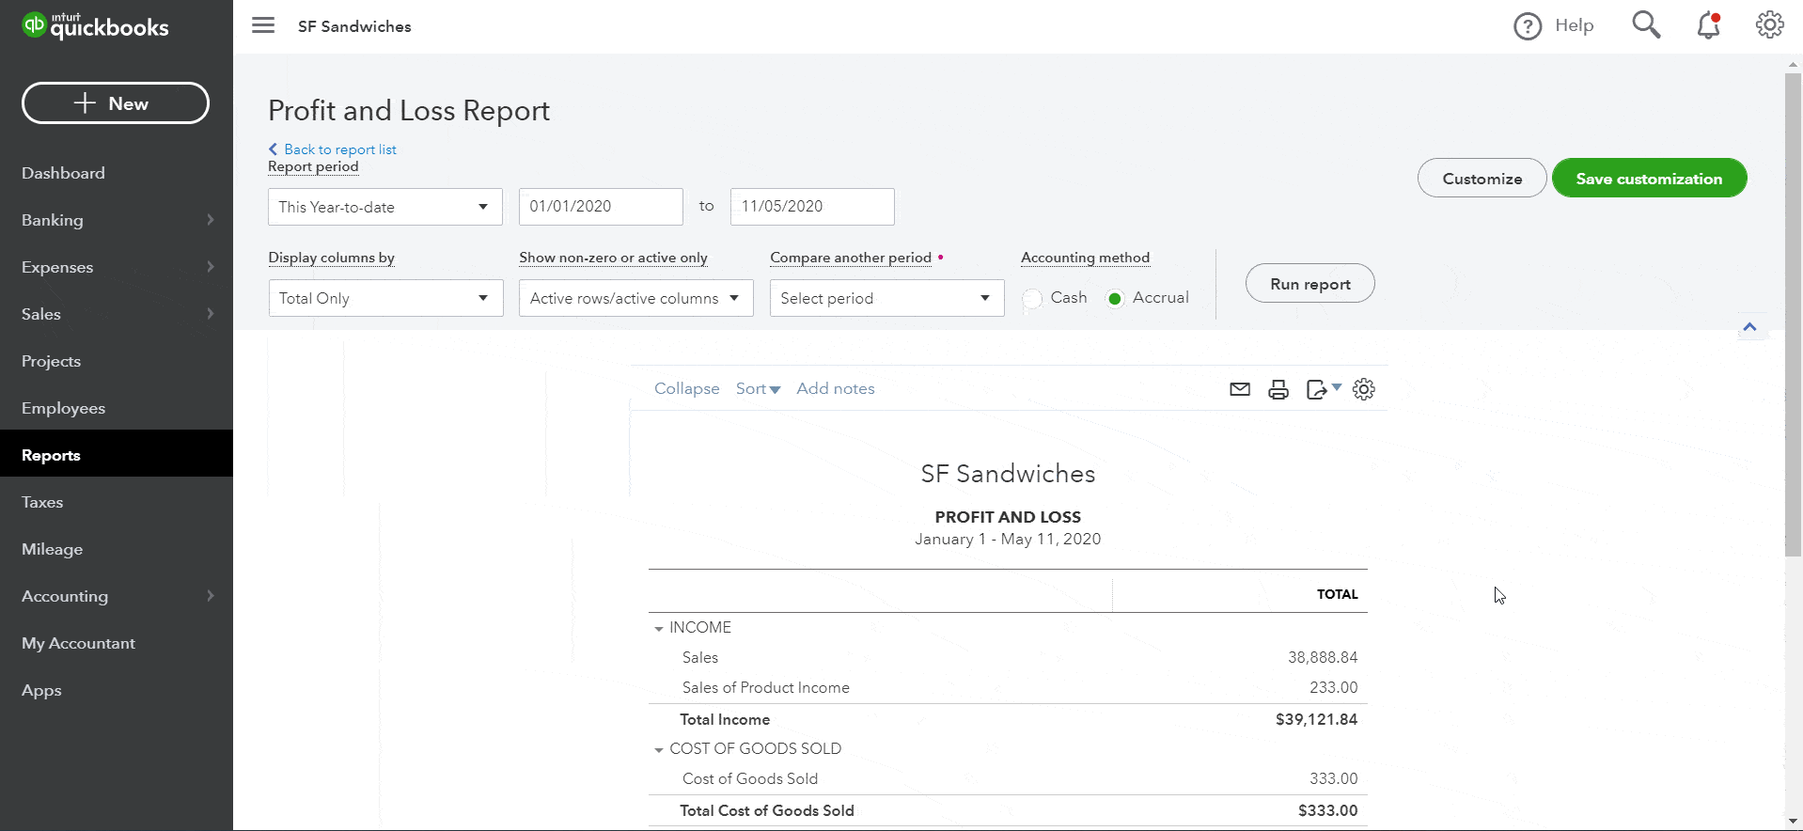This screenshot has width=1803, height=831.
Task: Expand the Banking submenu arrow
Action: click(211, 220)
